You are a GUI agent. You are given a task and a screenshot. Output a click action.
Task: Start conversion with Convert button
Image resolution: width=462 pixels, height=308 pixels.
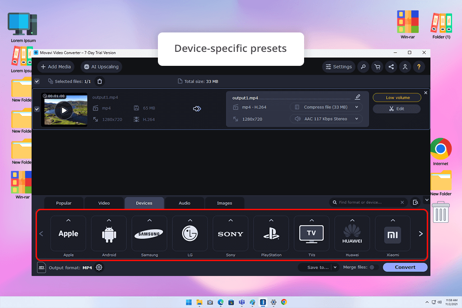pos(405,267)
